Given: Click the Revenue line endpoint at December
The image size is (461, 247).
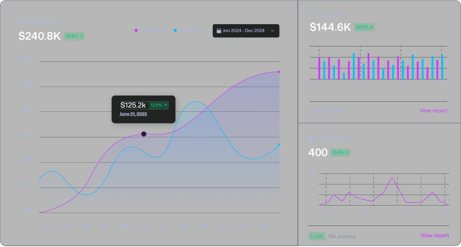Looking at the screenshot, I should (x=279, y=72).
